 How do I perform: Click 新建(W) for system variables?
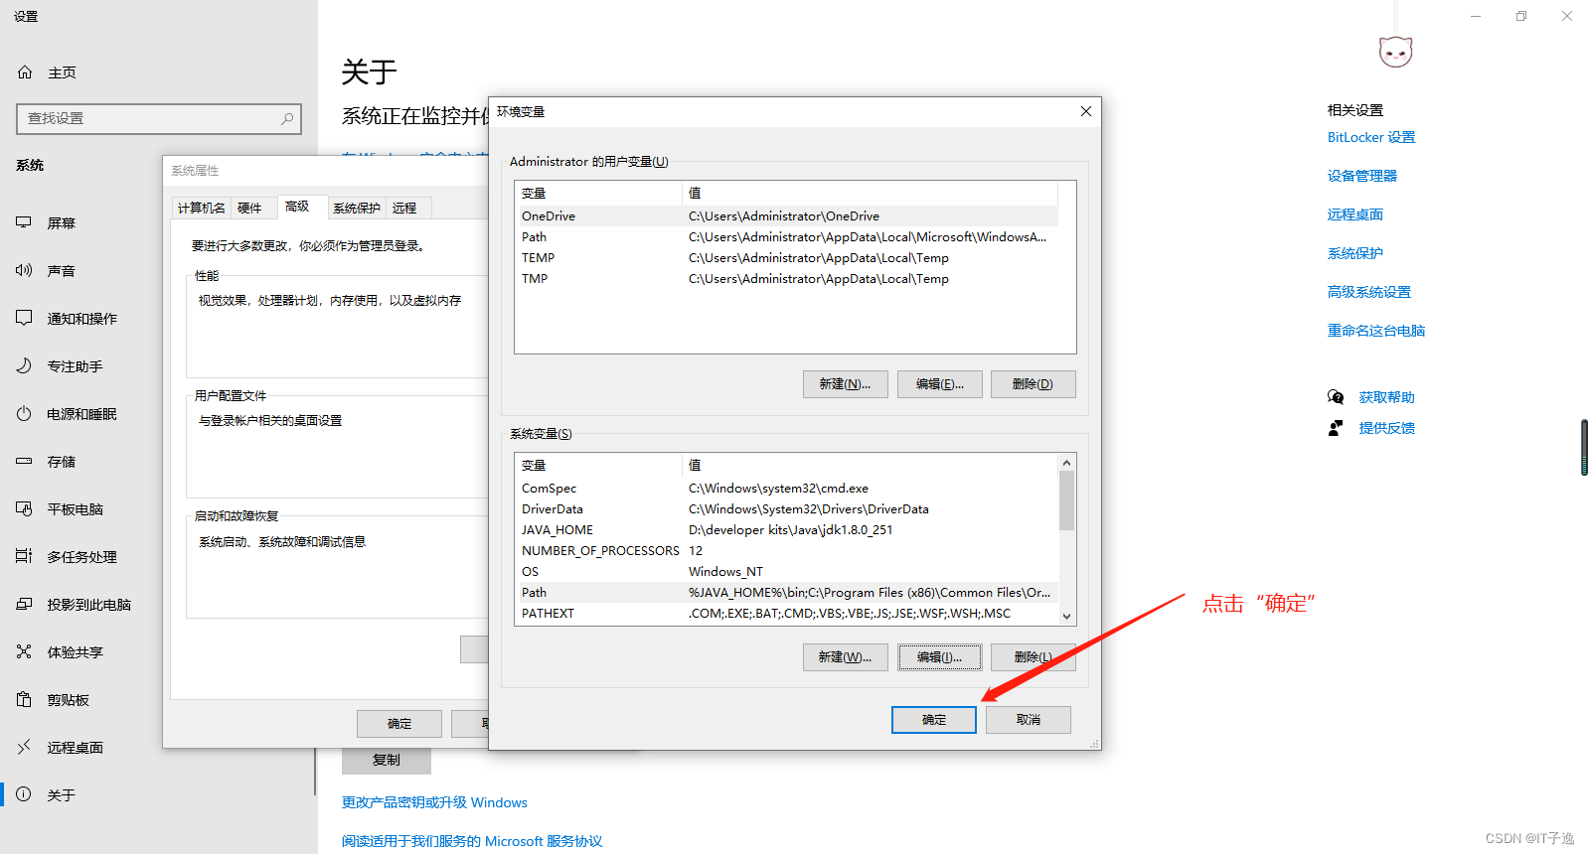tap(845, 657)
